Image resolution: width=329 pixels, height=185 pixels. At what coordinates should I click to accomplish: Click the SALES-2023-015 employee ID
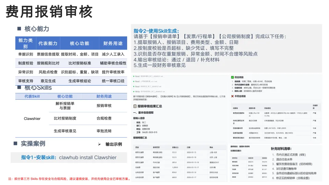[x=150, y=132]
